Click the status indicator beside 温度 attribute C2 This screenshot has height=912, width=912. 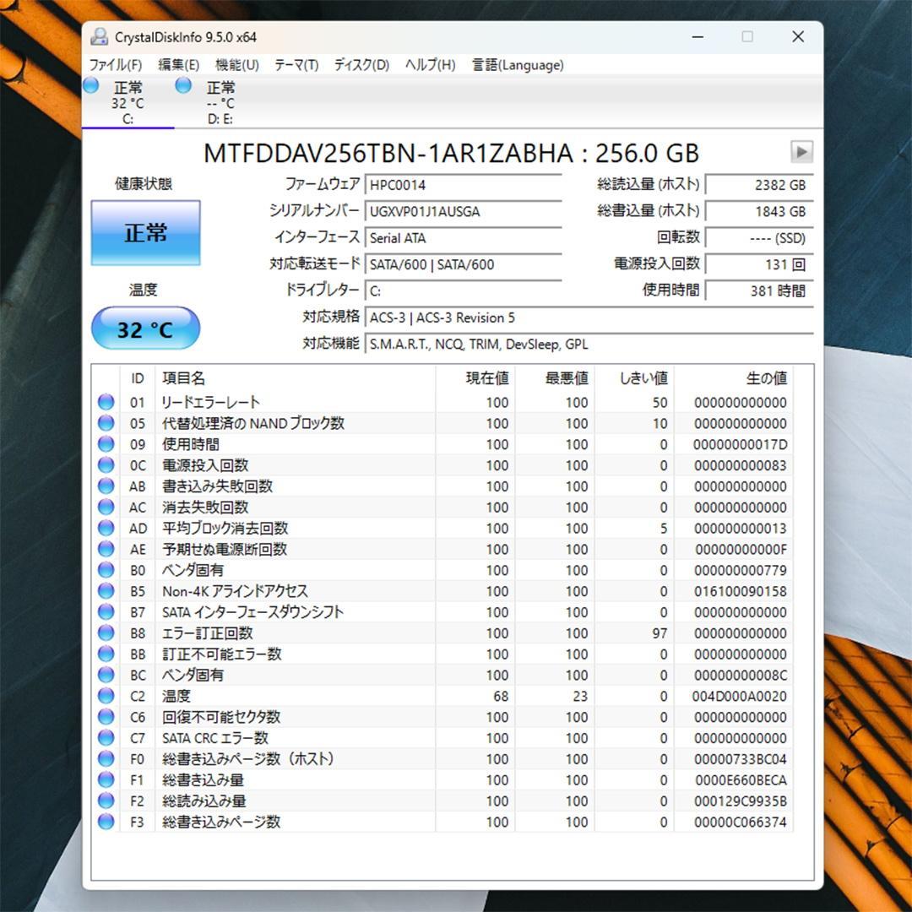click(x=106, y=696)
